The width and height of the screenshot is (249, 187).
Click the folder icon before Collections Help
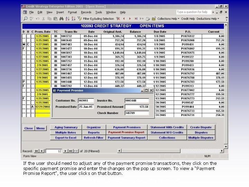tap(154, 19)
